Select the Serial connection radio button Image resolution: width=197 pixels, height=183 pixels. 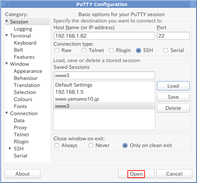(166, 50)
